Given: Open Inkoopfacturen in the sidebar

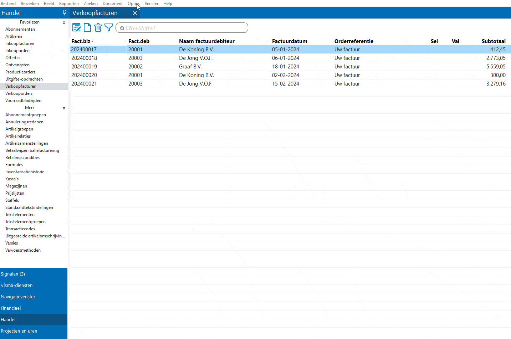Looking at the screenshot, I should coord(20,43).
